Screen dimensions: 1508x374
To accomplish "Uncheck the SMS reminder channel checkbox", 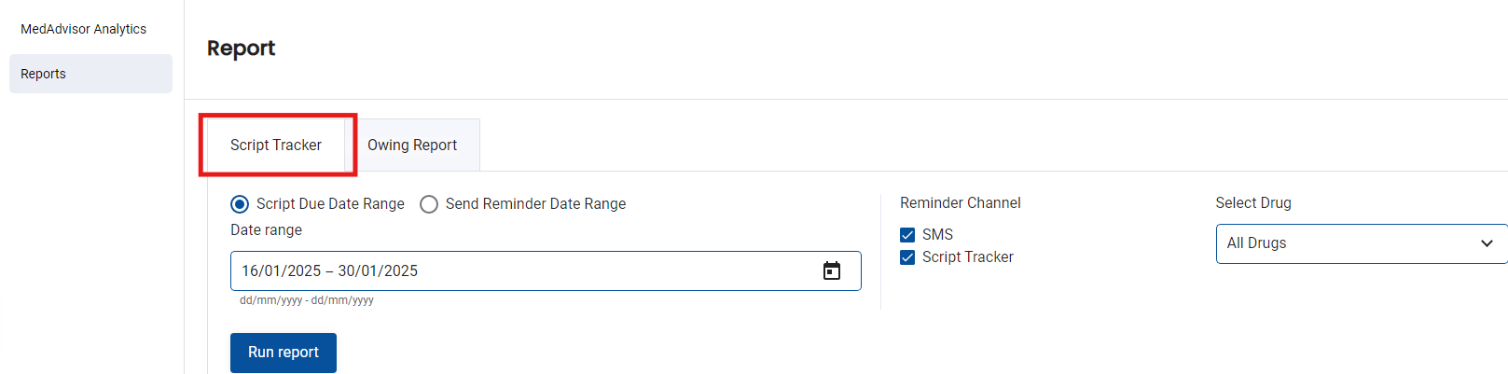I will (x=907, y=235).
